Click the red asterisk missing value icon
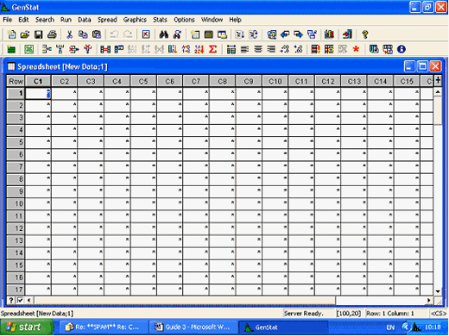449x336 pixels. (356, 49)
